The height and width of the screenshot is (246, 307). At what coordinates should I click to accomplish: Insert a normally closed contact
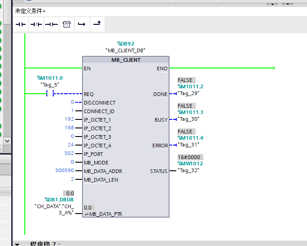tap(36, 24)
